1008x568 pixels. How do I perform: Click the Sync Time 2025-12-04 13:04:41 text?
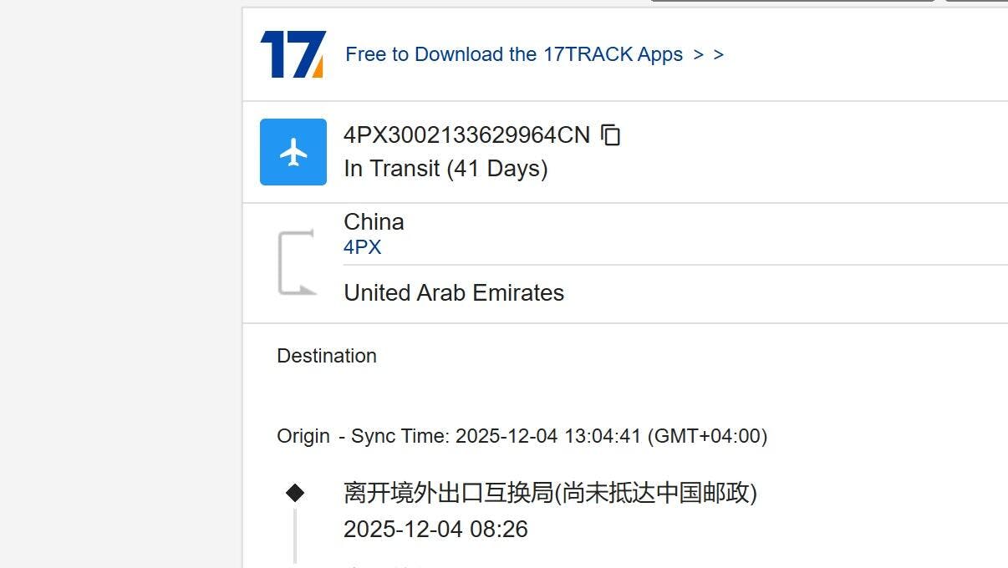pyautogui.click(x=496, y=436)
